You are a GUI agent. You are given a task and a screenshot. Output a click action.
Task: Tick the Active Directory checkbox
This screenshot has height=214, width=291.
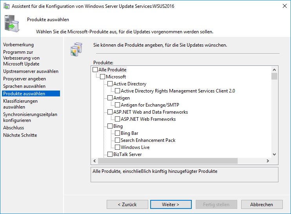point(110,83)
